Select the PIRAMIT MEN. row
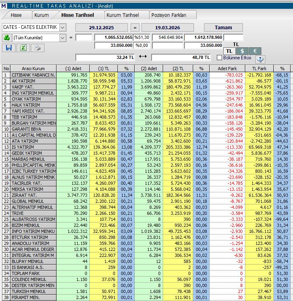293x301 pixels. [146, 297]
